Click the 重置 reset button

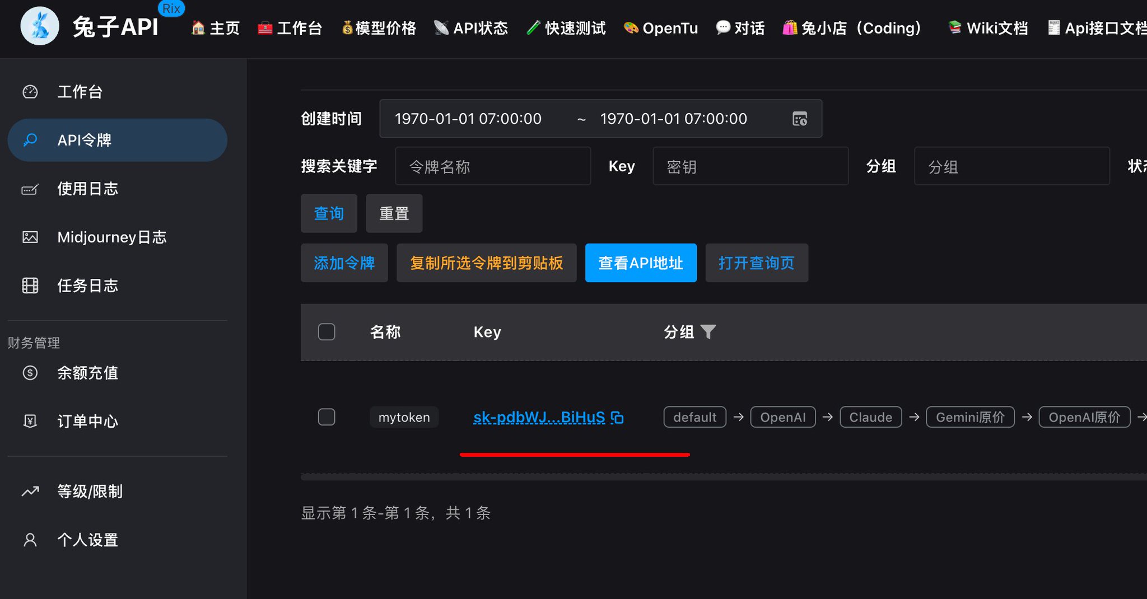394,213
